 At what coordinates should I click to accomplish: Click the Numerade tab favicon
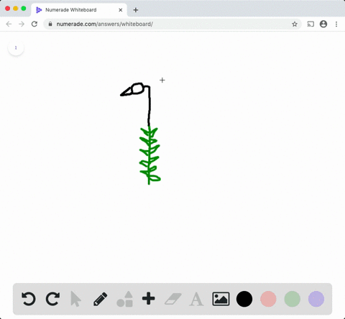click(x=39, y=10)
